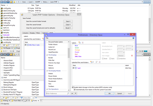Delete the labelled item in Preferences
Image resolution: width=153 pixels, height=106 pixels.
tap(99, 62)
